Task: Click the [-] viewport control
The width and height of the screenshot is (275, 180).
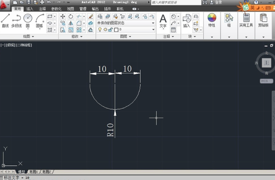Action: point(3,45)
